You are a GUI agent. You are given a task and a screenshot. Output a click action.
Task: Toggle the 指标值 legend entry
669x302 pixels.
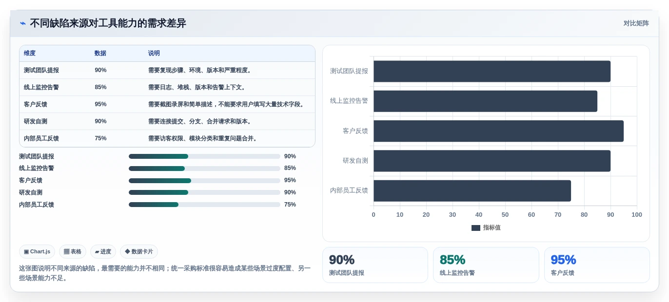pos(486,227)
